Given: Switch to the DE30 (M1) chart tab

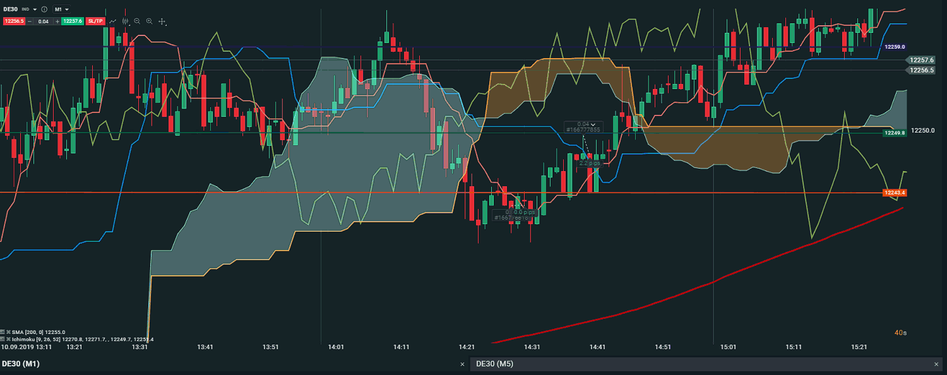Looking at the screenshot, I should pos(20,364).
